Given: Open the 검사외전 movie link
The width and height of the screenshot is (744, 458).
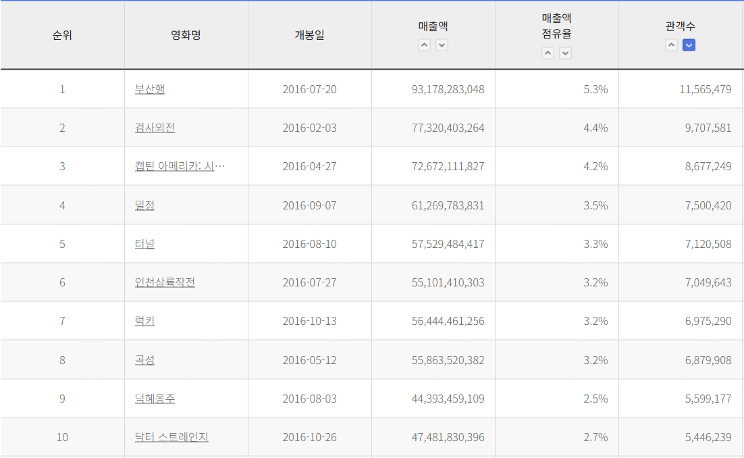Looking at the screenshot, I should pyautogui.click(x=155, y=128).
